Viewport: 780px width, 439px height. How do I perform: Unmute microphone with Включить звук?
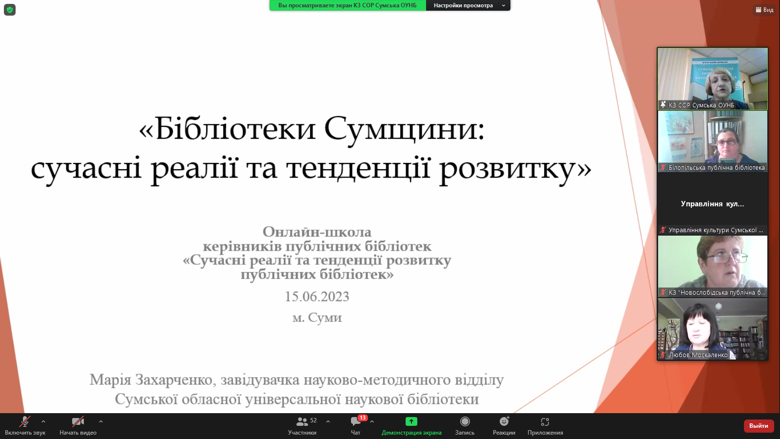coord(25,425)
